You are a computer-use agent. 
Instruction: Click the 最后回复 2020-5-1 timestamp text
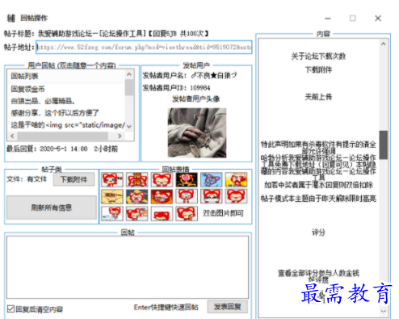click(62, 149)
